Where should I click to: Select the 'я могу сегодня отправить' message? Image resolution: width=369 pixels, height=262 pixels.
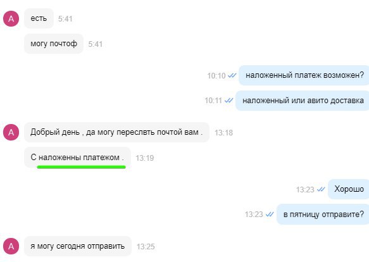tap(78, 246)
